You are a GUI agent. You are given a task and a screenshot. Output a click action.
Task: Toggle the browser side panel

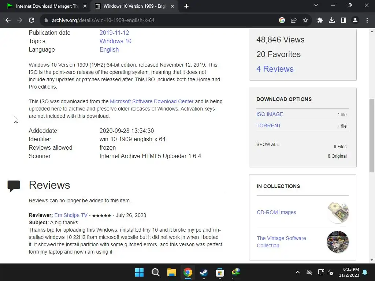point(344,20)
